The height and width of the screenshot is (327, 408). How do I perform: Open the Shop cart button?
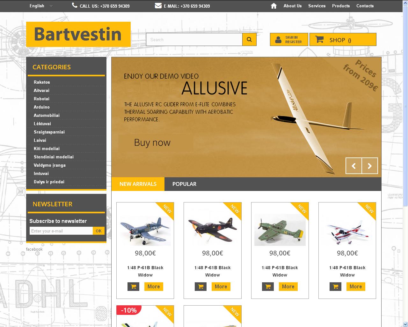[x=343, y=39]
